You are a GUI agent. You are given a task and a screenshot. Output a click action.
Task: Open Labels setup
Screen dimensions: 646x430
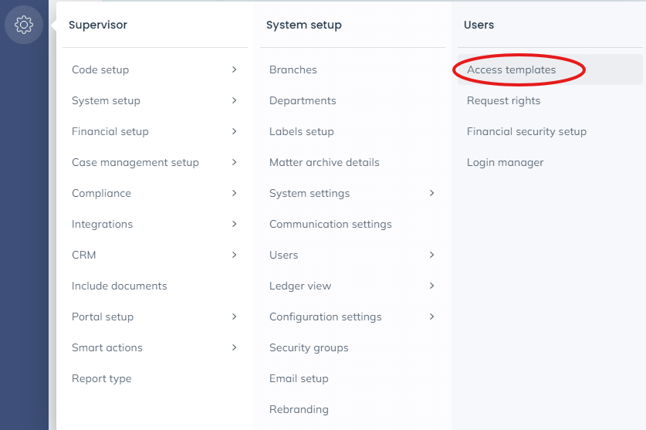[302, 131]
